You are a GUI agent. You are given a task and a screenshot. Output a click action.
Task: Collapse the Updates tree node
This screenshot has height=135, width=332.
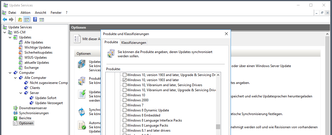tap(10, 37)
